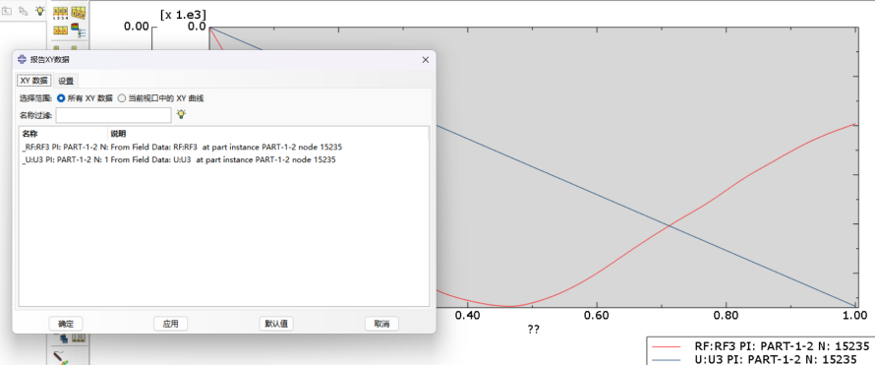Click the filter tip lightbulb beside name filter
This screenshot has width=875, height=365.
pyautogui.click(x=181, y=114)
